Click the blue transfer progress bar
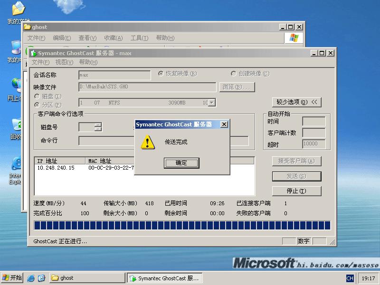The image size is (380, 285). click(x=182, y=225)
